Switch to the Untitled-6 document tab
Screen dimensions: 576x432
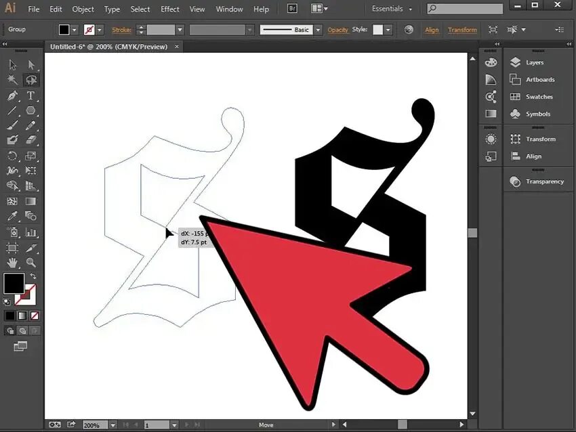pyautogui.click(x=108, y=47)
